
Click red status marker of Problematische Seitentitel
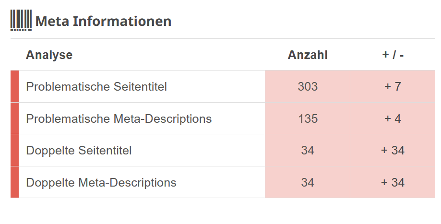[x=14, y=86]
